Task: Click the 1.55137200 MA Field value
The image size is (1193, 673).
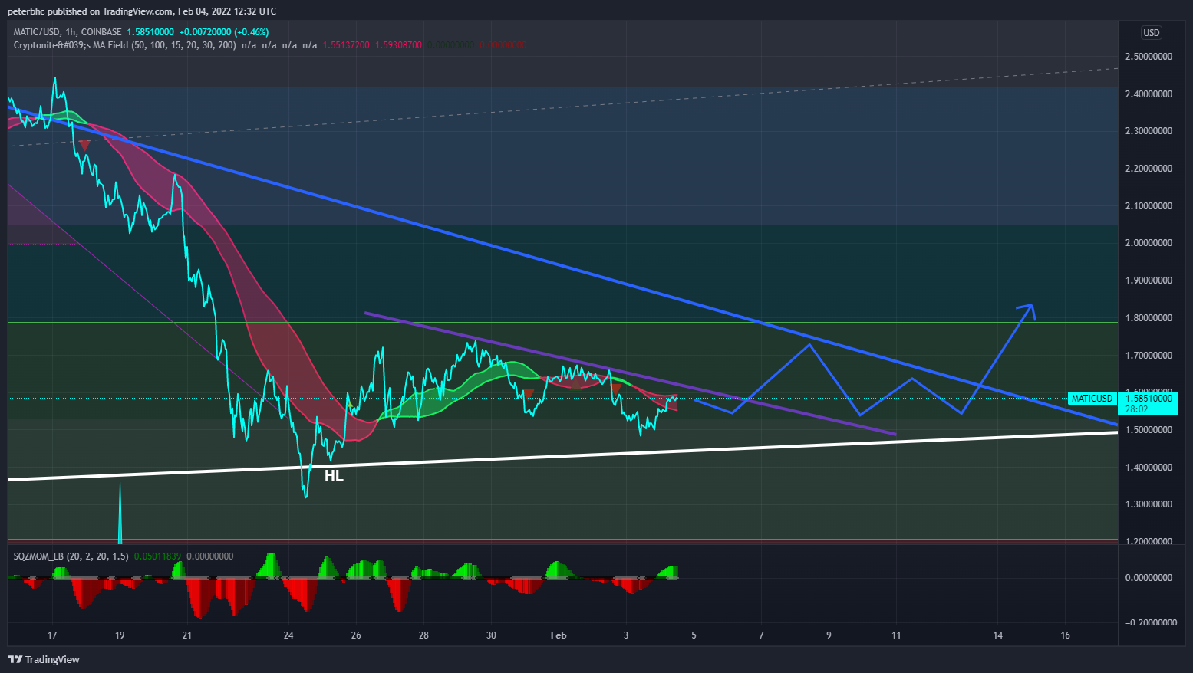Action: tap(346, 45)
